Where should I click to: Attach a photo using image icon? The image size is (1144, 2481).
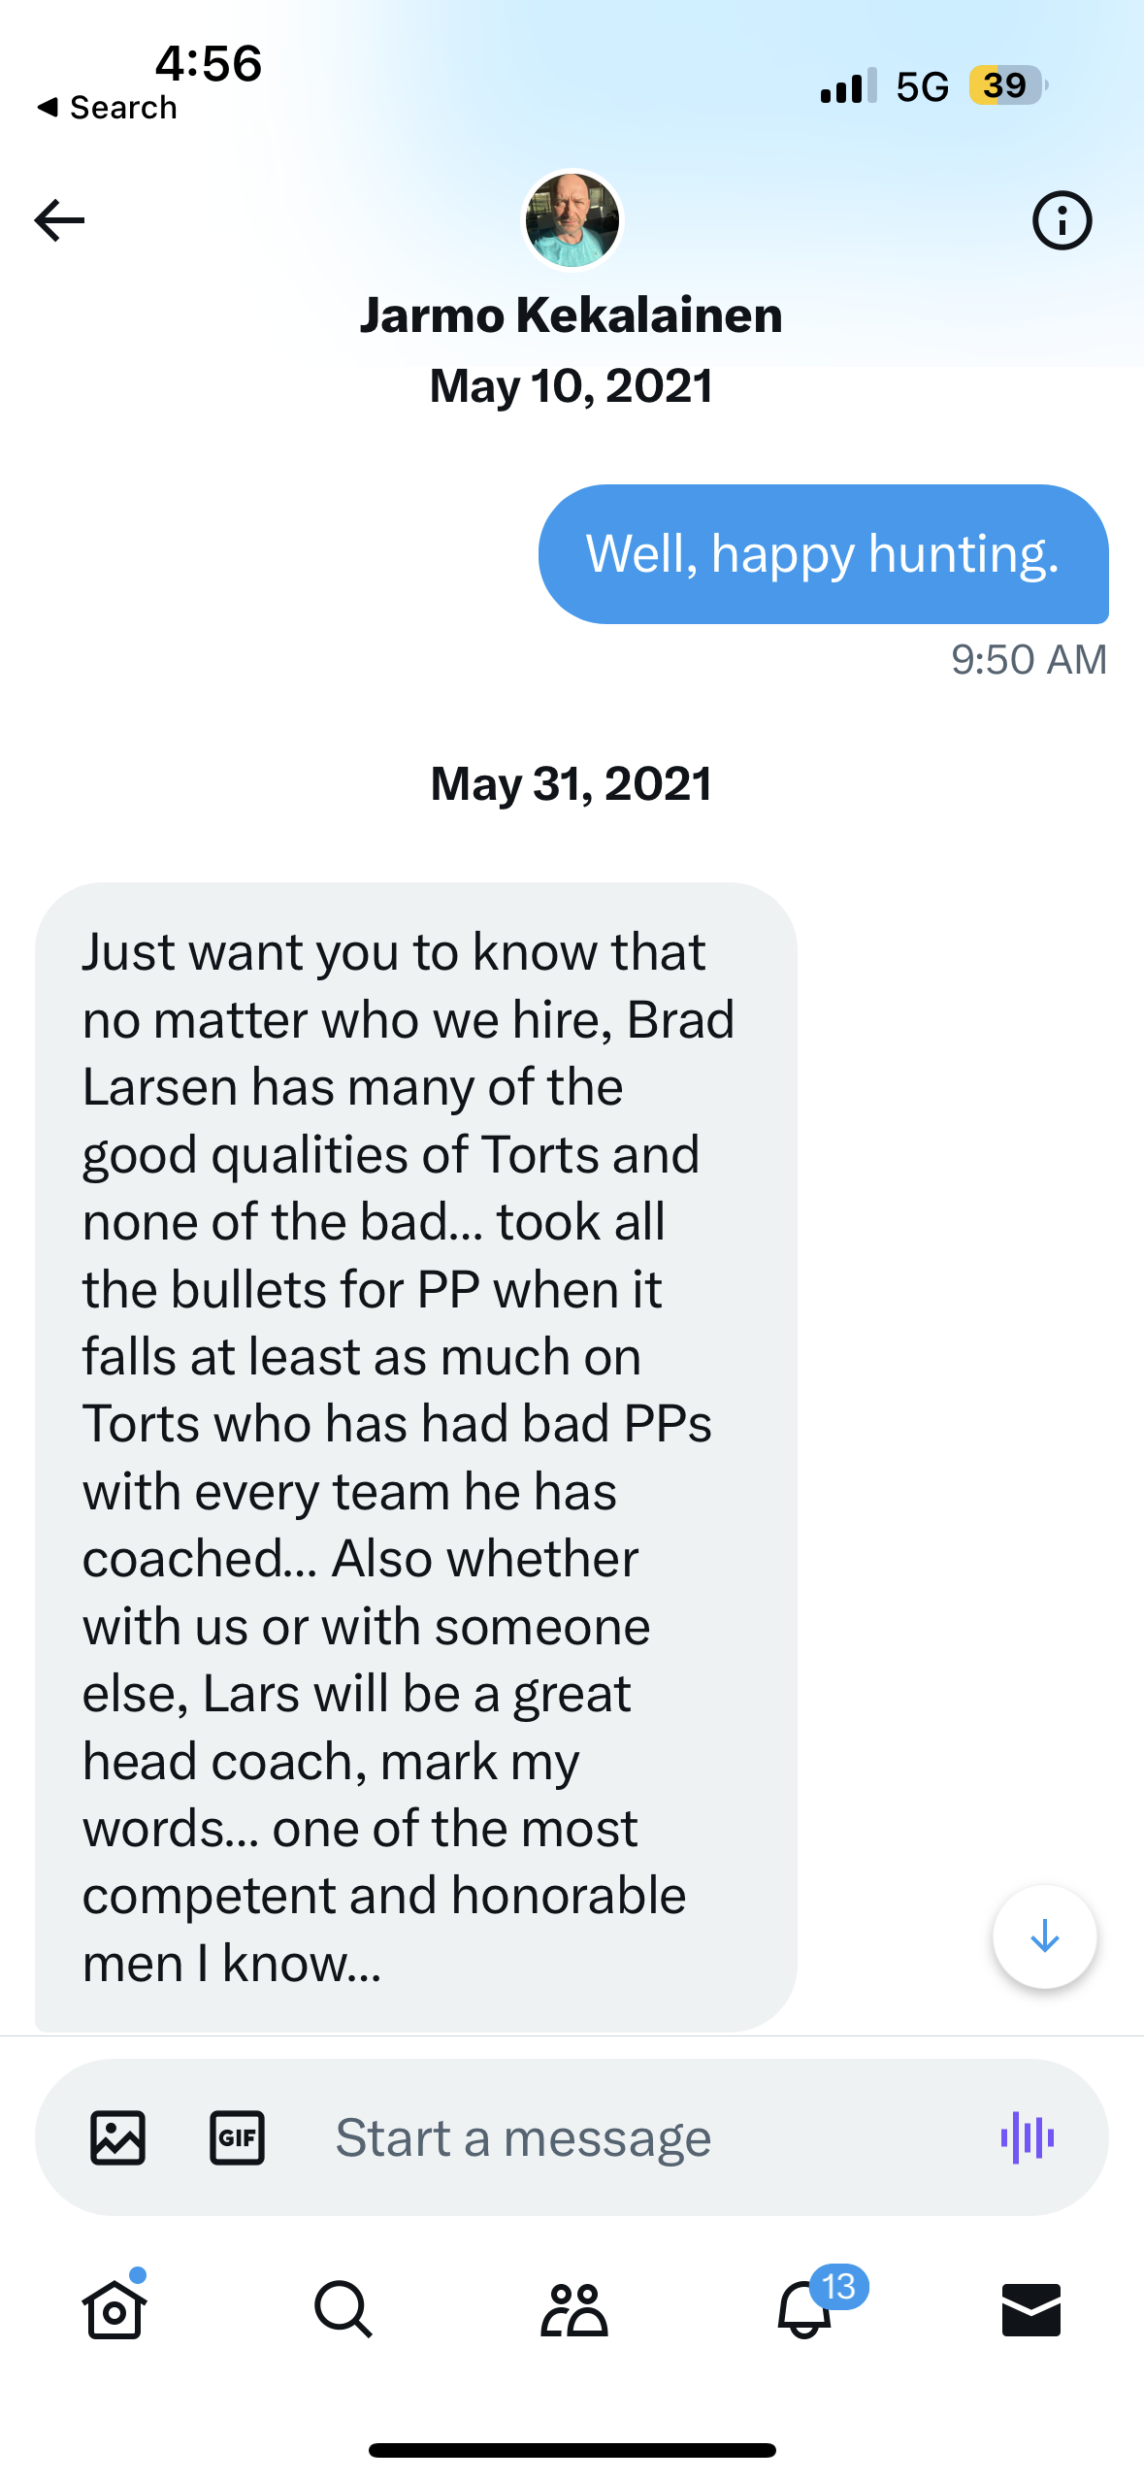[x=118, y=2137]
